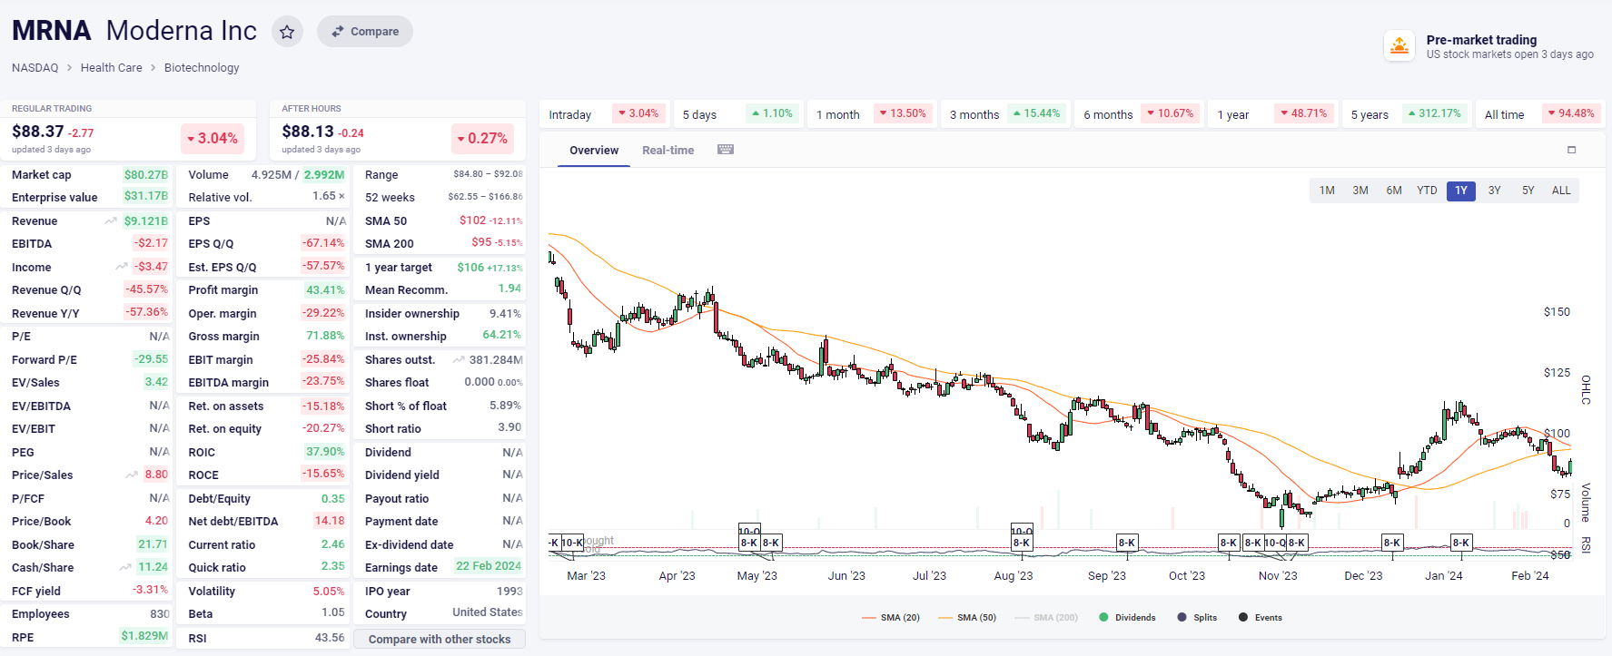Click the Compare button beside Moderna Inc
The image size is (1612, 656).
click(365, 31)
